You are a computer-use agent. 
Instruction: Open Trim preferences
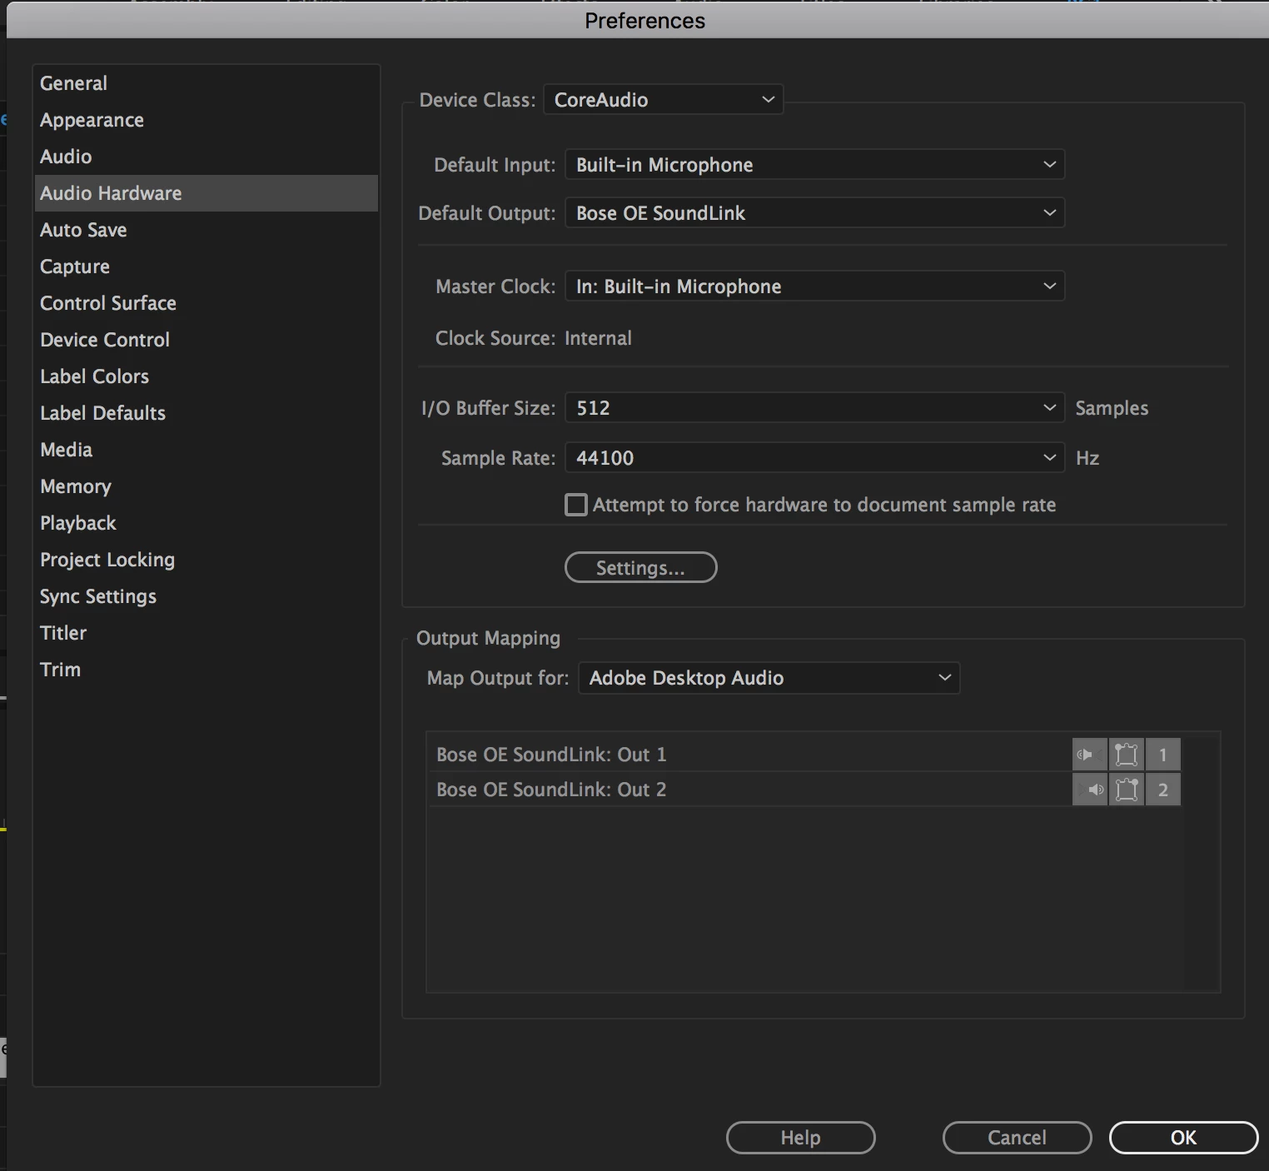pos(207,670)
